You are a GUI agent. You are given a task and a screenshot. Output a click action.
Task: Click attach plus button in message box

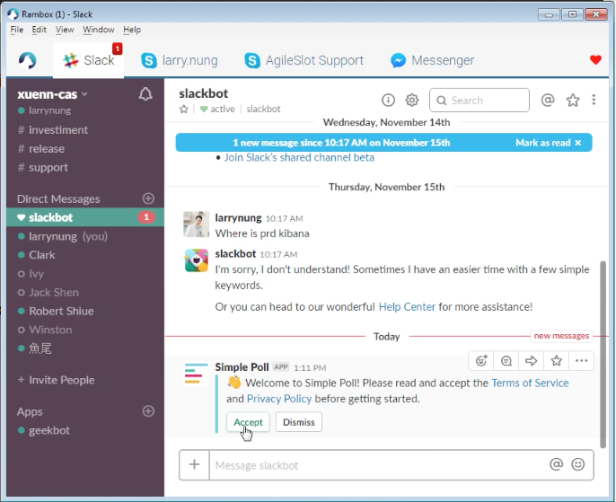pos(194,464)
